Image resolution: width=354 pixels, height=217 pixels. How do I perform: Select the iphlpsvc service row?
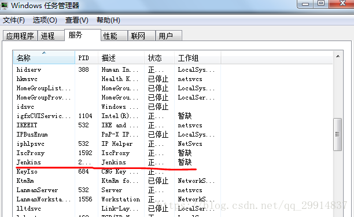pos(173,144)
